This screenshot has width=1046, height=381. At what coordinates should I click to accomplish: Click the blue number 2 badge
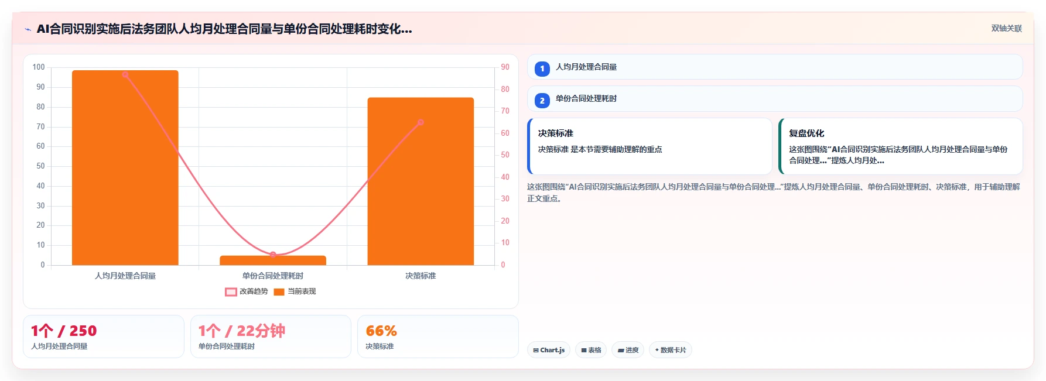point(542,101)
